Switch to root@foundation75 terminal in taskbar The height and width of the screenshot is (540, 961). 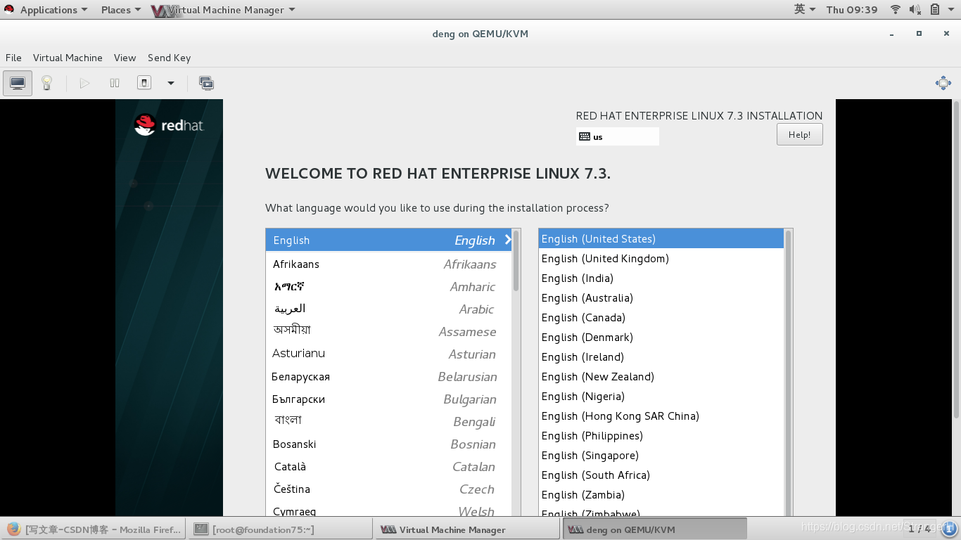[x=280, y=529]
